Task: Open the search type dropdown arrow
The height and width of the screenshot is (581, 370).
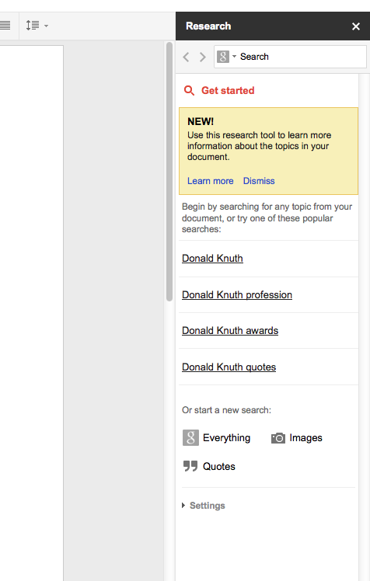Action: pos(234,57)
